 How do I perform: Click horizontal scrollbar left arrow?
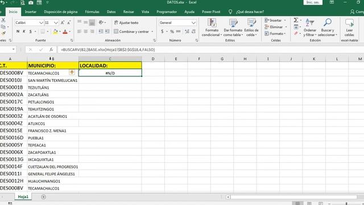(228, 197)
